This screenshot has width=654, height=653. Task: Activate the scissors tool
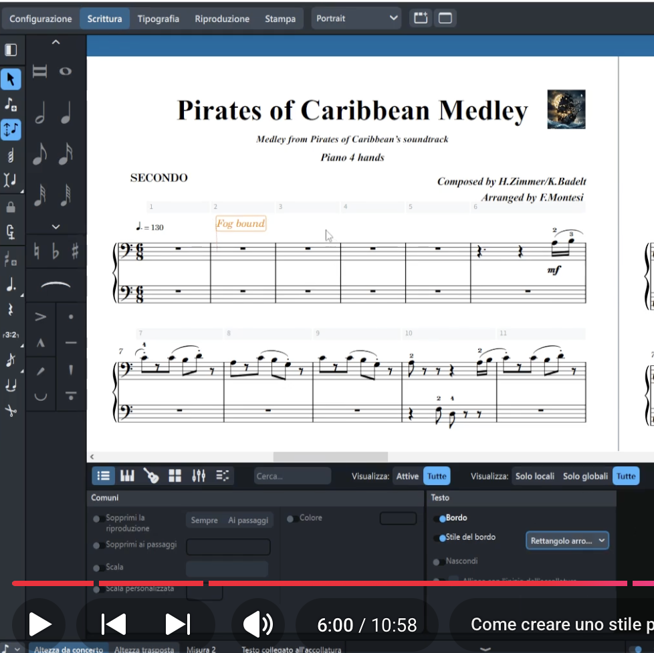click(x=11, y=411)
